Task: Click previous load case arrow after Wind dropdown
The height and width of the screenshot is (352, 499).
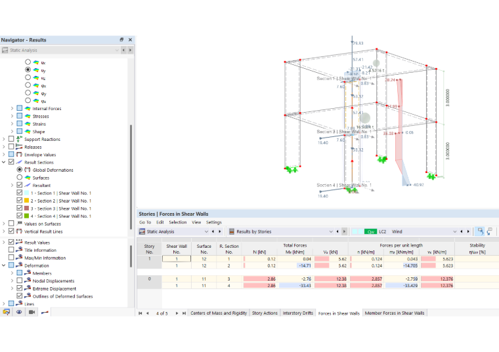Action: (462, 231)
